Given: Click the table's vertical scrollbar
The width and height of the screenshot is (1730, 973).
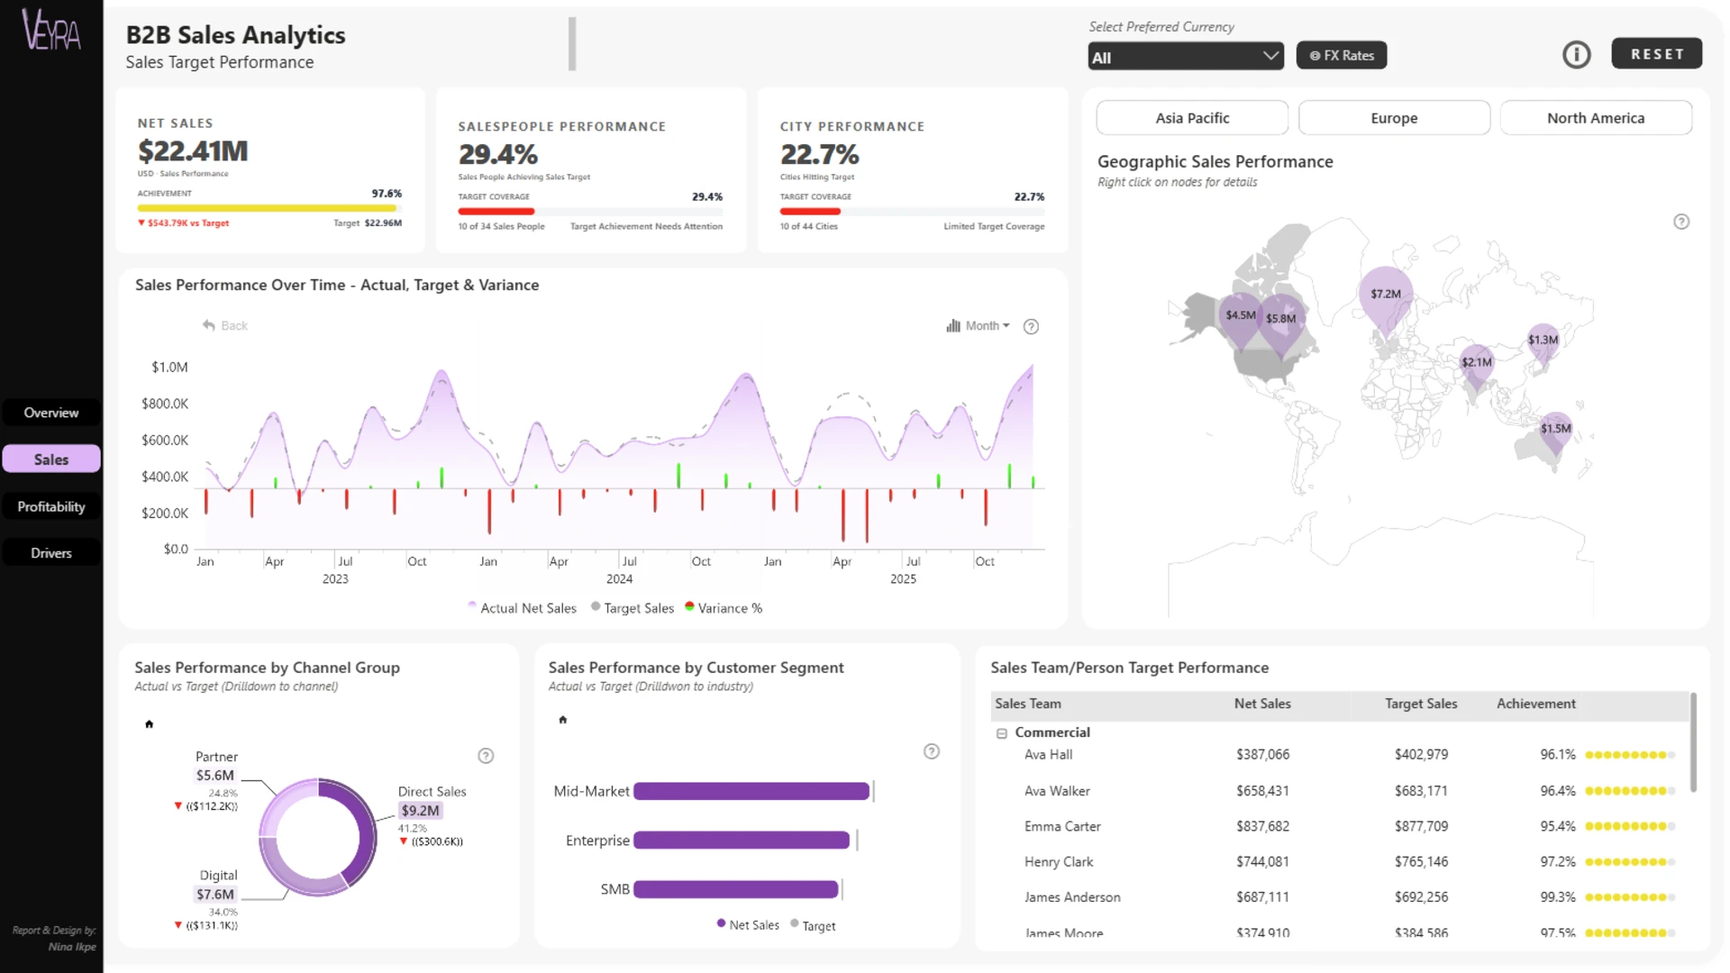Looking at the screenshot, I should pos(1694,742).
